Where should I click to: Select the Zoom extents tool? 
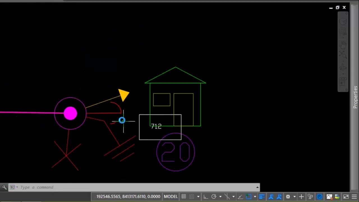click(343, 54)
